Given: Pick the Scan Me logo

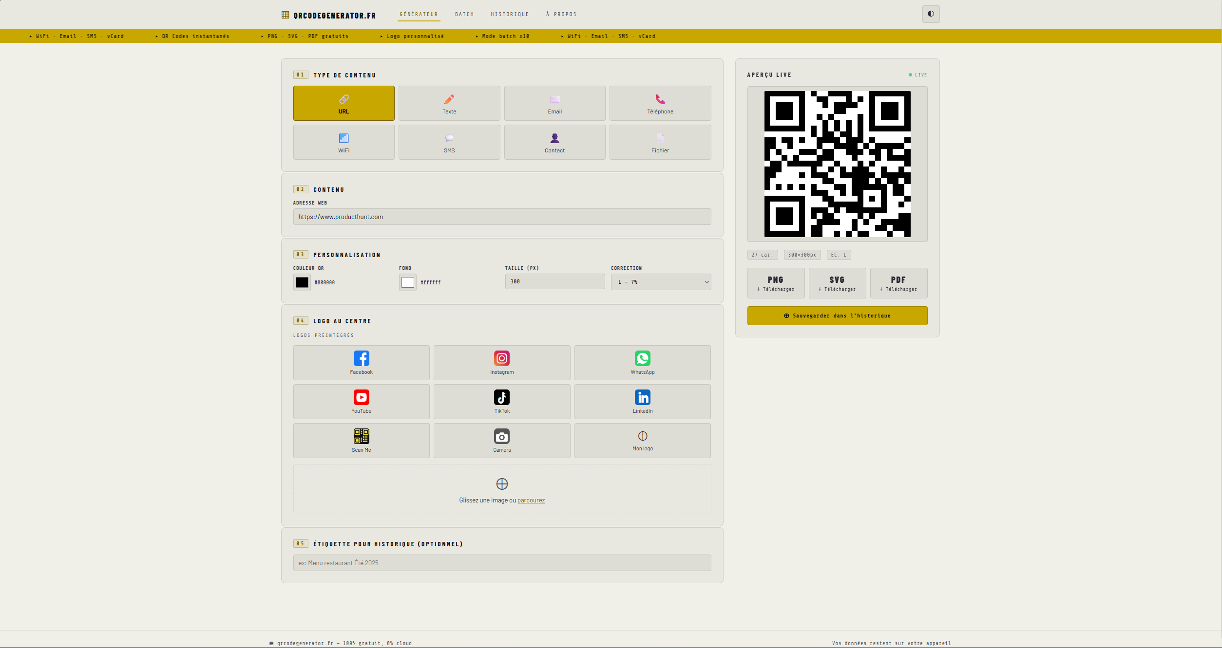Looking at the screenshot, I should pos(361,441).
